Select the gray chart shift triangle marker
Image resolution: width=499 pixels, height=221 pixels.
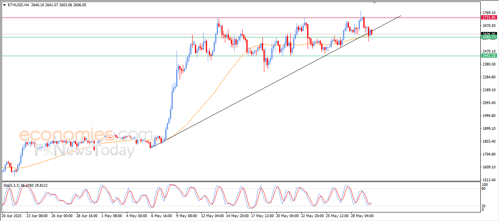(374, 3)
